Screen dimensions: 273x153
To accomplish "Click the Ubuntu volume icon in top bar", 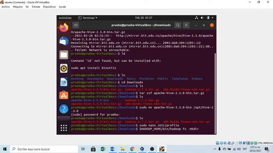I will tap(202, 18).
